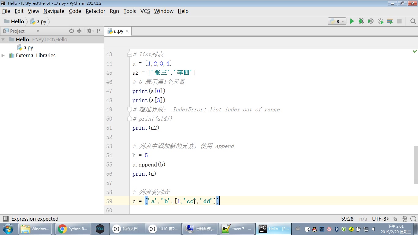
Task: Open the run configuration 'a' dropdown
Action: click(337, 21)
